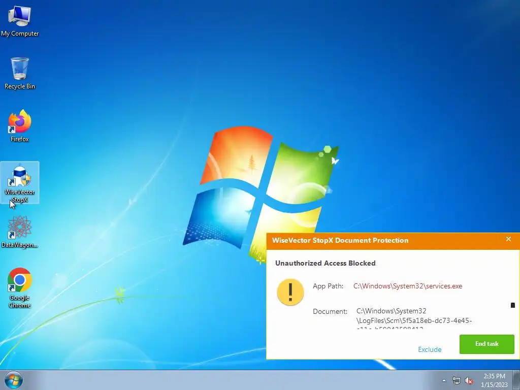Image resolution: width=520 pixels, height=390 pixels.
Task: Open the Windows Start menu orb
Action: [14, 380]
